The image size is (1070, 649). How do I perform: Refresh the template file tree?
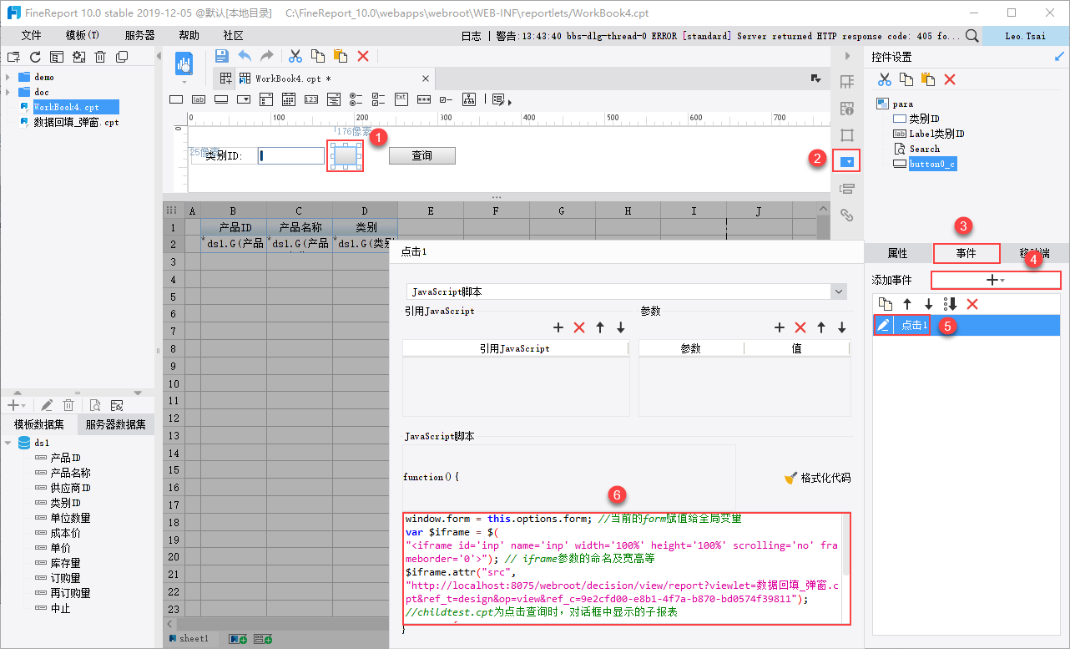point(35,57)
